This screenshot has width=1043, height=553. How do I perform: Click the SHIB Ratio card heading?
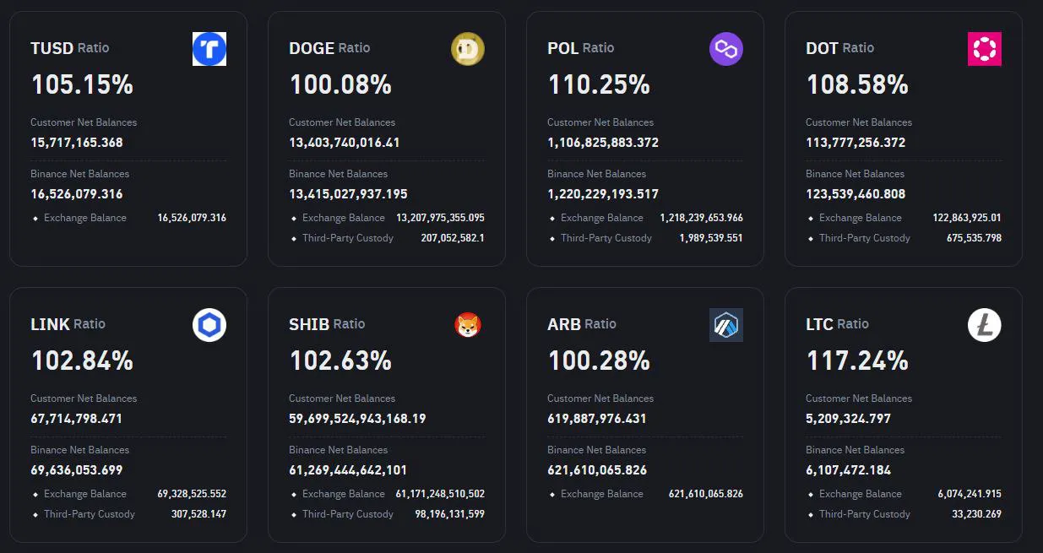click(x=327, y=324)
